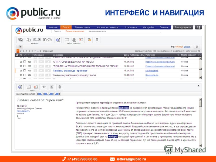
Task: Click the invert-selection icon in the выделить group
Action: tap(47, 40)
